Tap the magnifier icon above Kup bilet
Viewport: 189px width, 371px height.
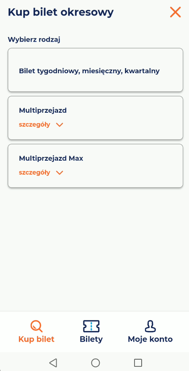pyautogui.click(x=36, y=326)
